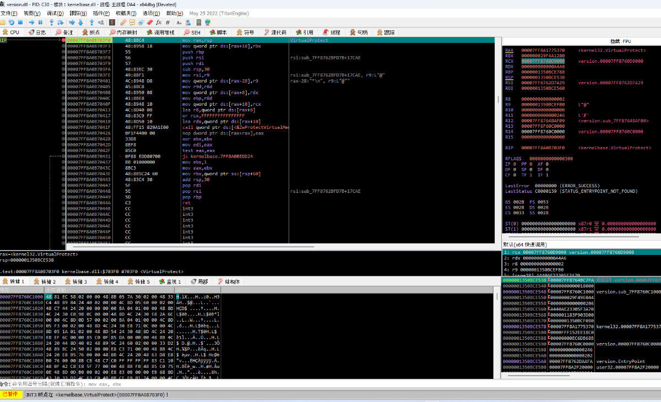Toggle breakpoint bullet at address 00007FF8A0B703F3
The image size is (661, 402).
[64, 46]
